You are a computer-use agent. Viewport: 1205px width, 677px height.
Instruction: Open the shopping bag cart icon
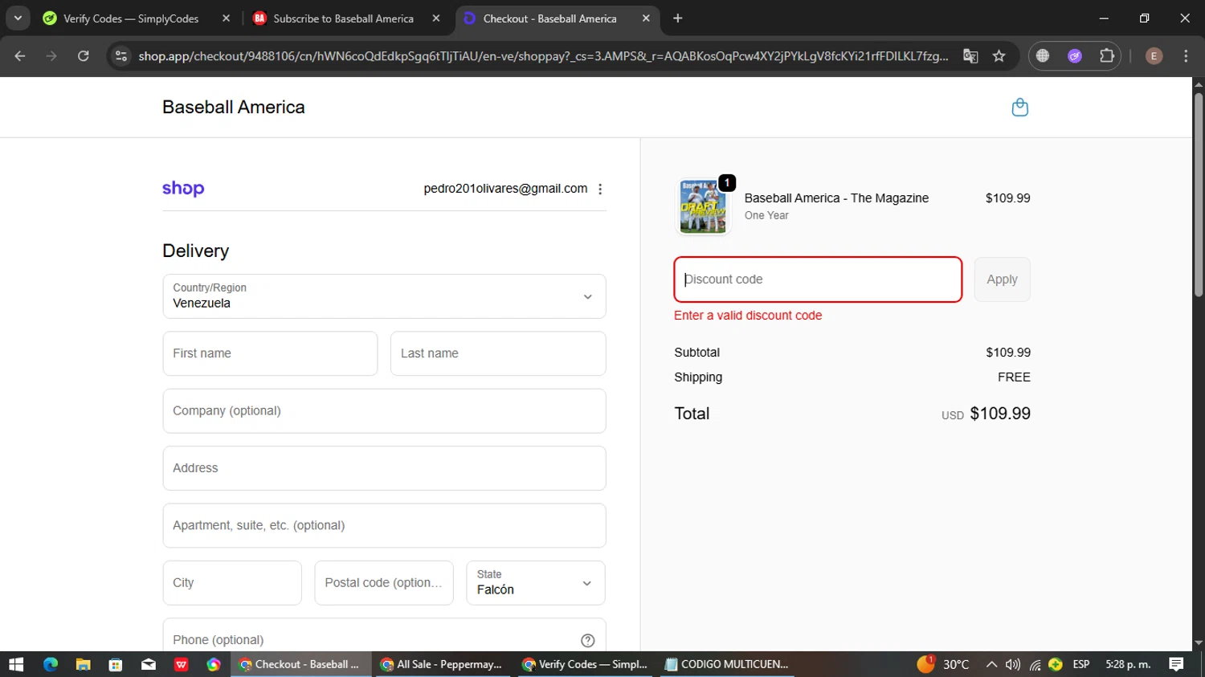(1019, 108)
